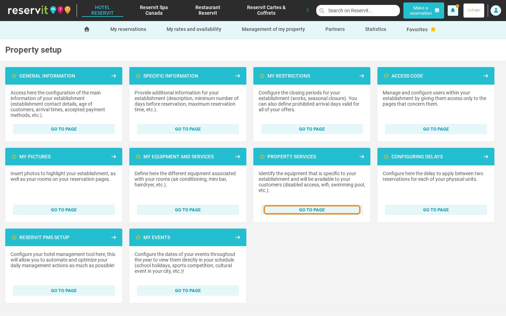Click the arrow on My Pictures header
The width and height of the screenshot is (506, 316).
[x=113, y=157]
